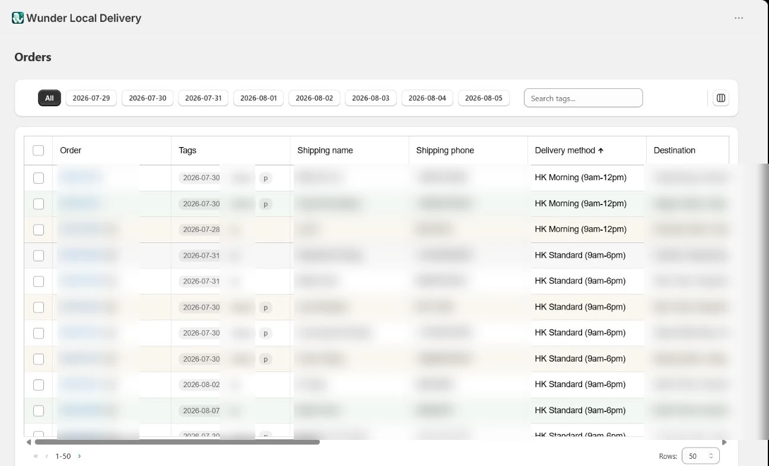Open the three-dot more options menu
The image size is (769, 466).
(739, 18)
